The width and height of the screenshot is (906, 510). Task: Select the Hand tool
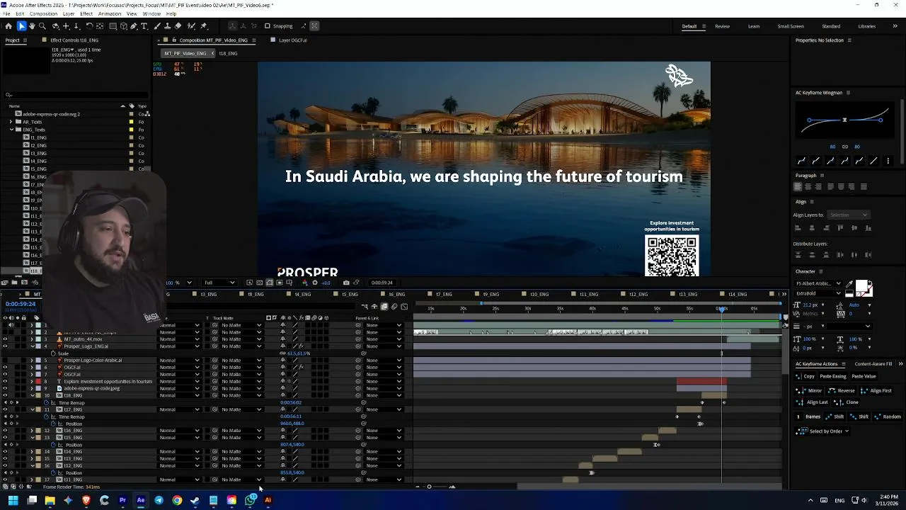32,26
